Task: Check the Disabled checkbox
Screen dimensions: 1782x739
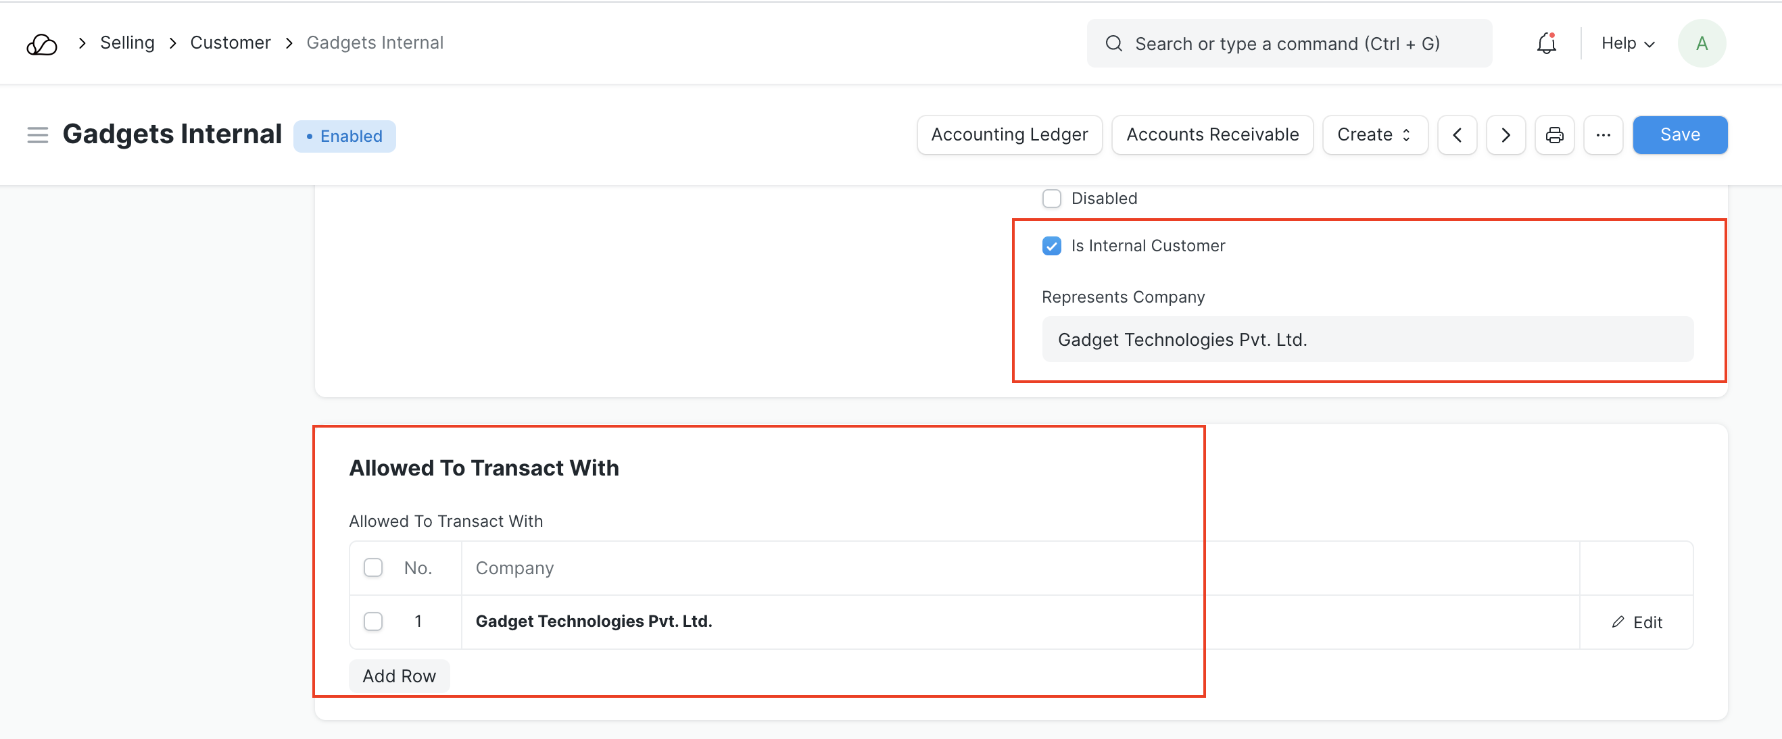Action: coord(1051,199)
